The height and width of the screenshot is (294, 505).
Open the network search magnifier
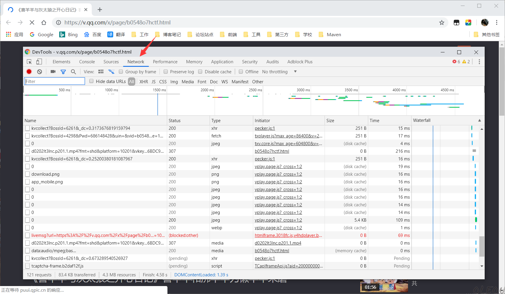pyautogui.click(x=73, y=72)
